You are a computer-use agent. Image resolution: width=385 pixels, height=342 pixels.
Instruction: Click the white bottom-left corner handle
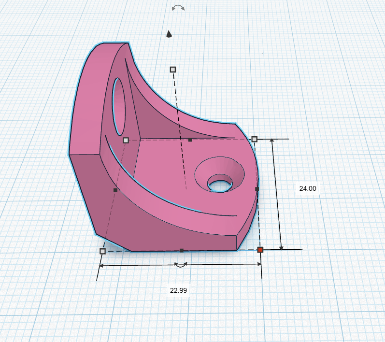tap(102, 251)
